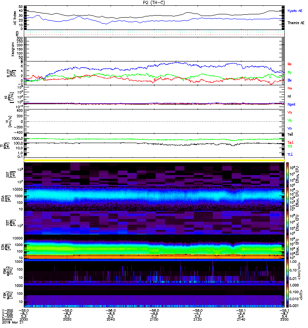This screenshot has width=308, height=328.
Task: Click the 'Keogram' y-axis label
Action: coord(13,49)
